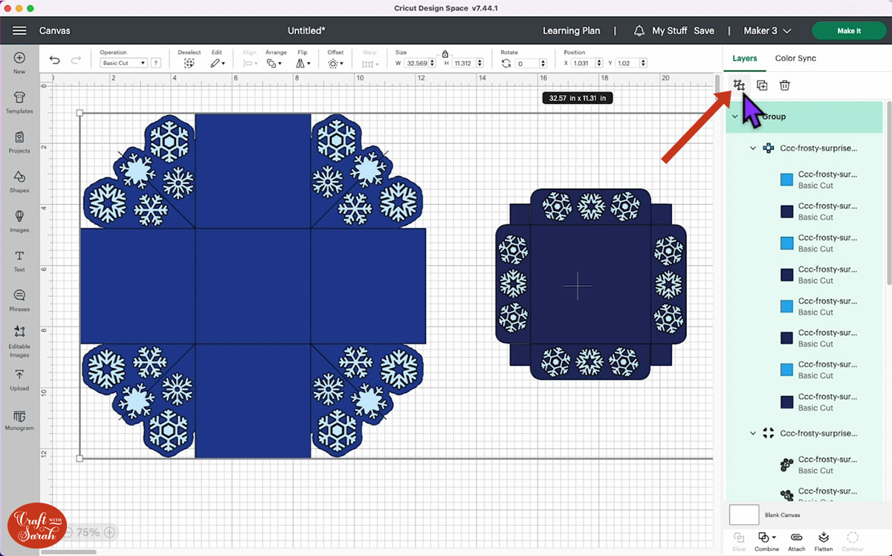Switch to the Color Sync tab

coord(795,58)
